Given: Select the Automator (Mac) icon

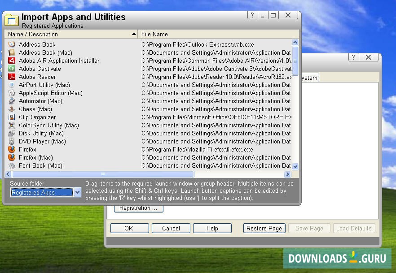Looking at the screenshot, I should coord(11,101).
